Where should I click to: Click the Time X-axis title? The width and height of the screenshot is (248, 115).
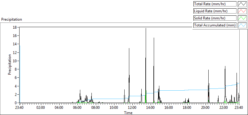pyautogui.click(x=128, y=113)
